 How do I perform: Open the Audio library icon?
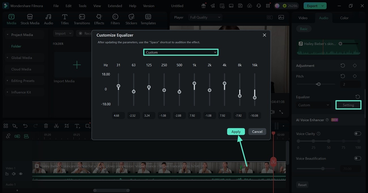click(x=48, y=19)
